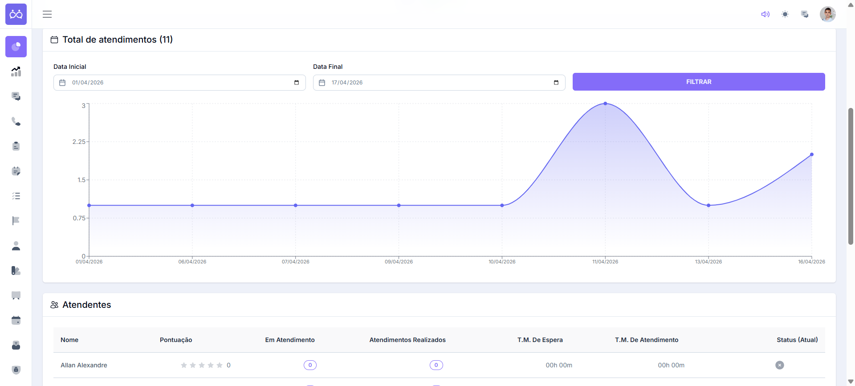Viewport: 855px width, 386px height.
Task: Open the user profile avatar menu
Action: click(827, 14)
